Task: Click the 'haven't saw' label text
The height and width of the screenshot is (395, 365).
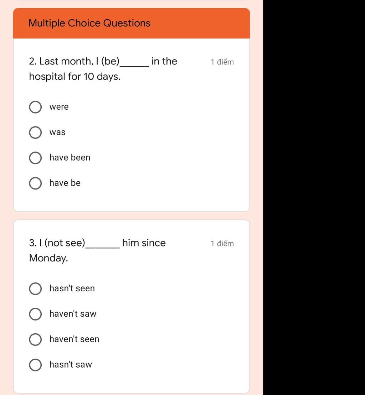Action: point(73,314)
